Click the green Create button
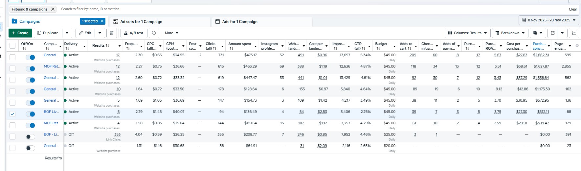 20,33
